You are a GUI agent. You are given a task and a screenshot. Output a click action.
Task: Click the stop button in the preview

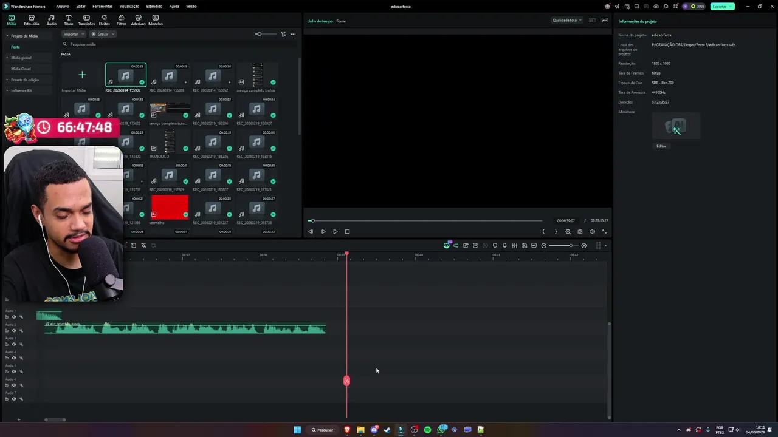[347, 231]
